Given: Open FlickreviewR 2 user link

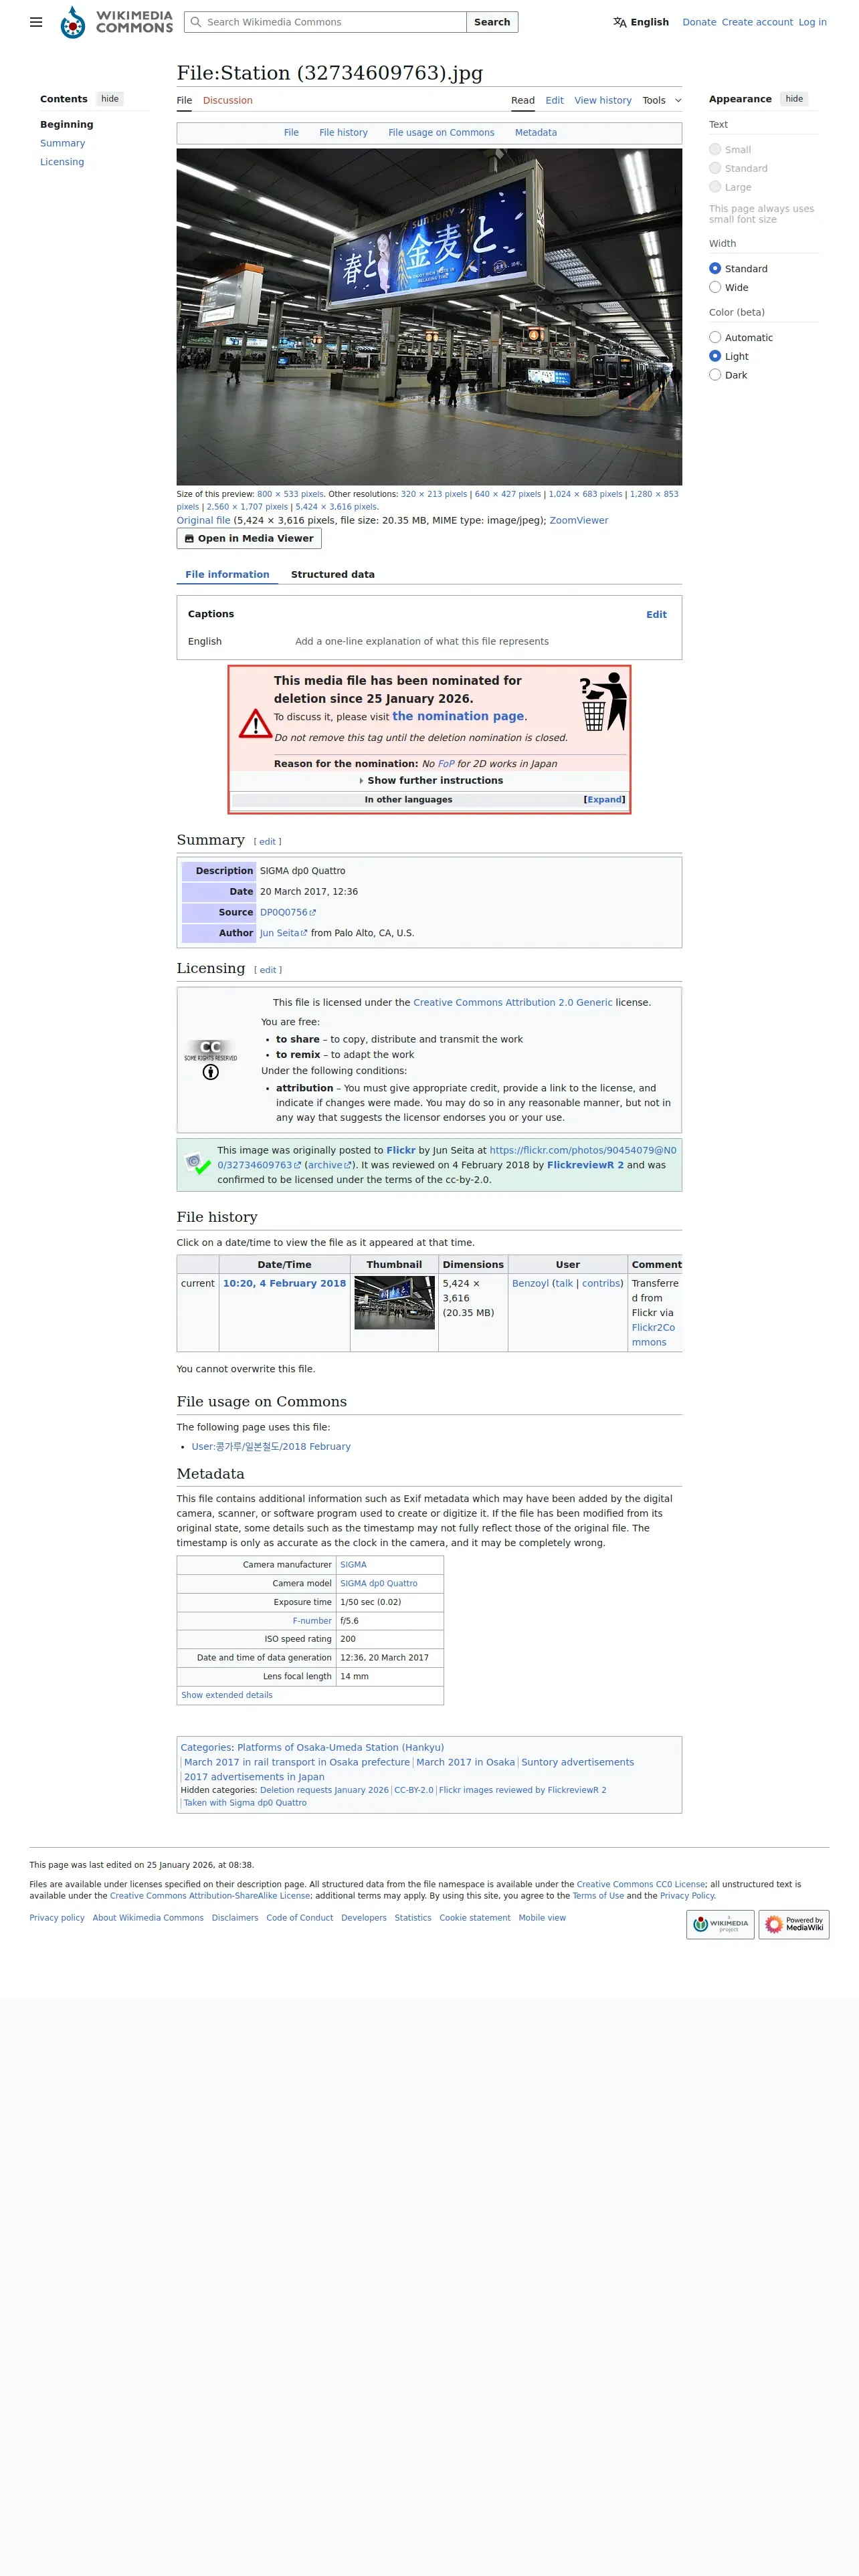Looking at the screenshot, I should pos(585,1165).
